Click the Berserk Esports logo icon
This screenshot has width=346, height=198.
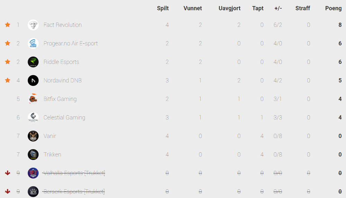(33, 192)
